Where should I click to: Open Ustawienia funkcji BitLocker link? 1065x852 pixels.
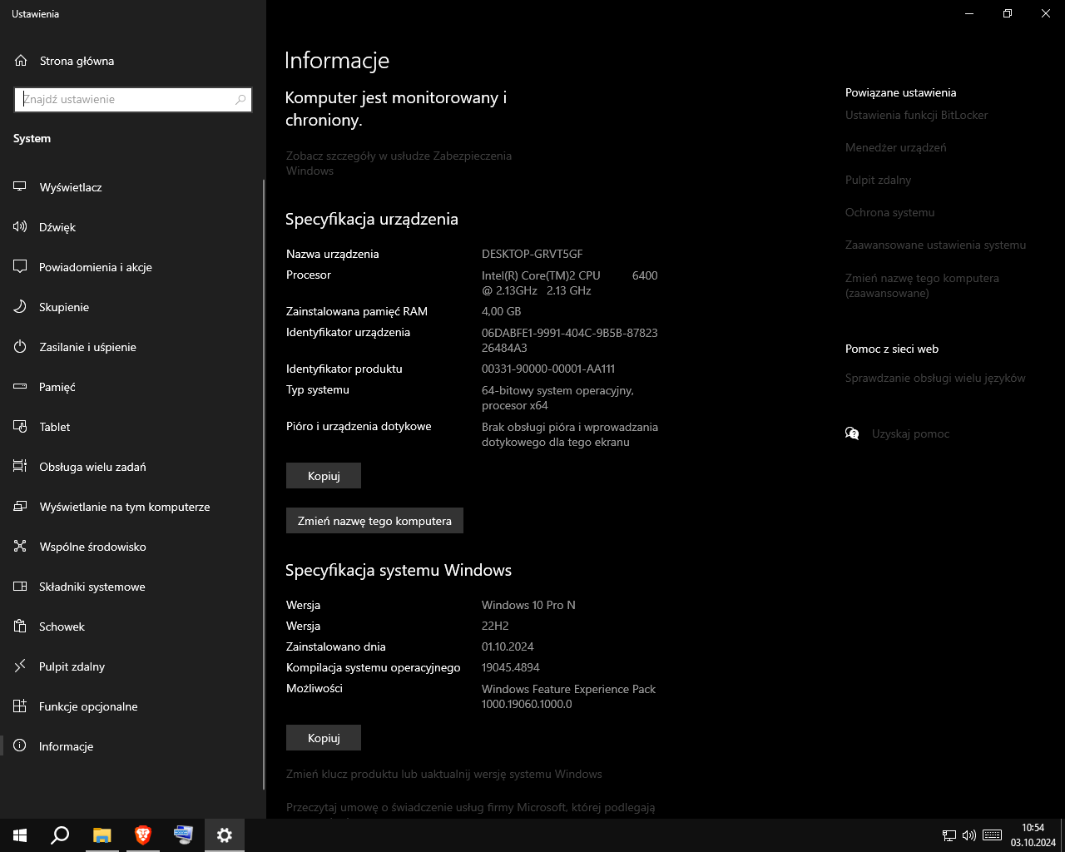tap(916, 115)
